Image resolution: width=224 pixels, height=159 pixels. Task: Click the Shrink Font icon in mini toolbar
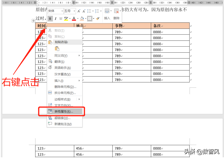[x=84, y=11]
